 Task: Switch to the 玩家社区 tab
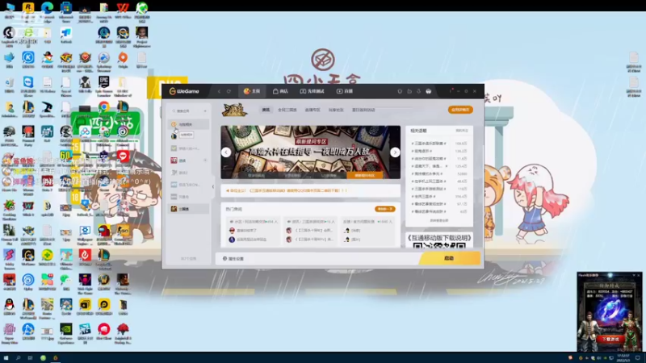tap(336, 110)
